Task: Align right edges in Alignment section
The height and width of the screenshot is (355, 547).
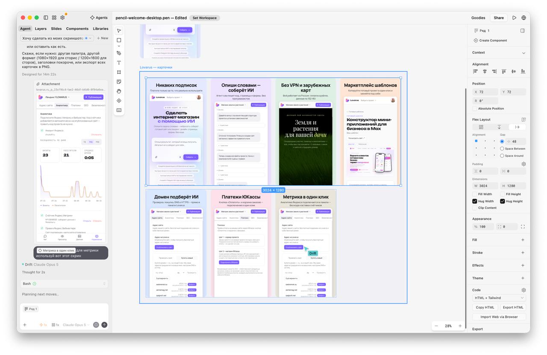Action: 494,71
